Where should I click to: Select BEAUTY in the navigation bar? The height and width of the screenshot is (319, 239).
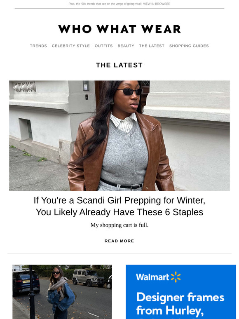[x=126, y=46]
